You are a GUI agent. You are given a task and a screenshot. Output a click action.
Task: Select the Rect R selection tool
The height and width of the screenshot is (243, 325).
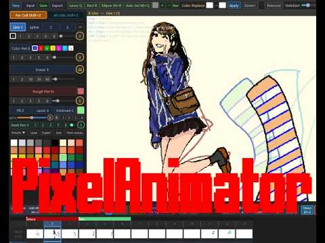[x=92, y=5]
